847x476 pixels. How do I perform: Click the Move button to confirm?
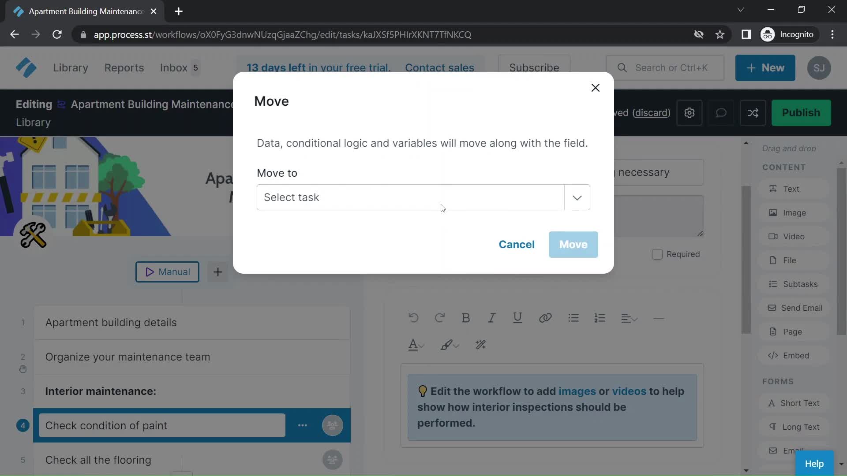[573, 244]
